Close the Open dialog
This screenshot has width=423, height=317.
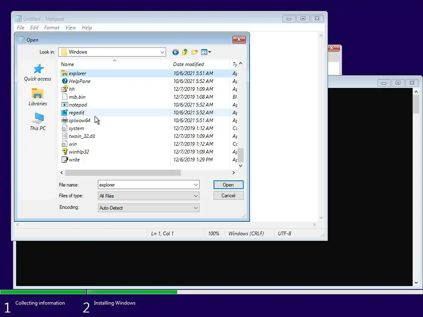click(x=239, y=40)
